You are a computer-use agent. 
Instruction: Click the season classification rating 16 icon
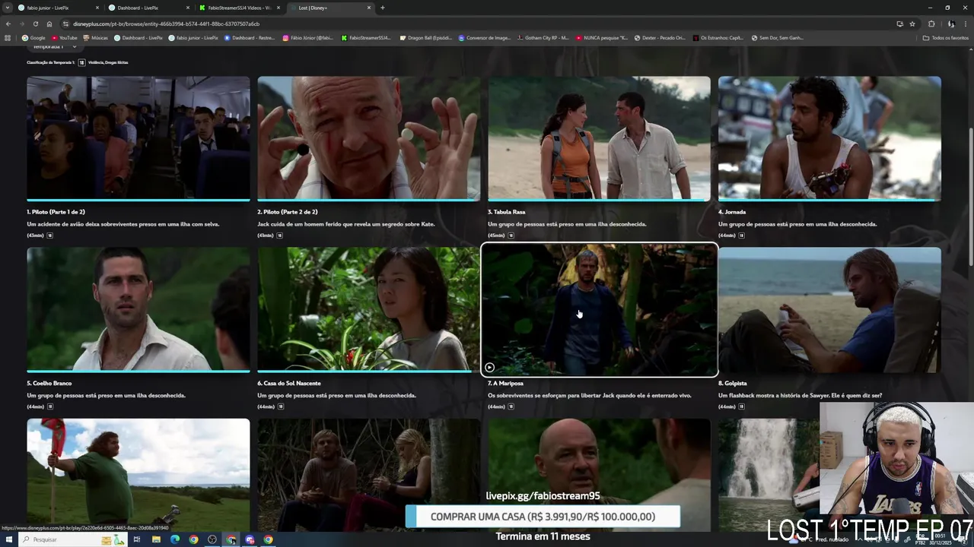(x=81, y=62)
